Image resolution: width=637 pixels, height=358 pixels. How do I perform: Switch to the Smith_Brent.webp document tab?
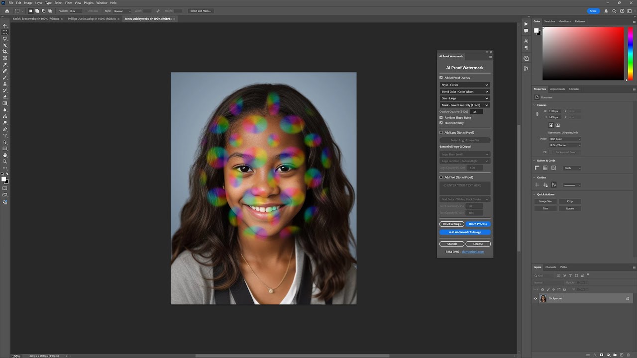35,18
